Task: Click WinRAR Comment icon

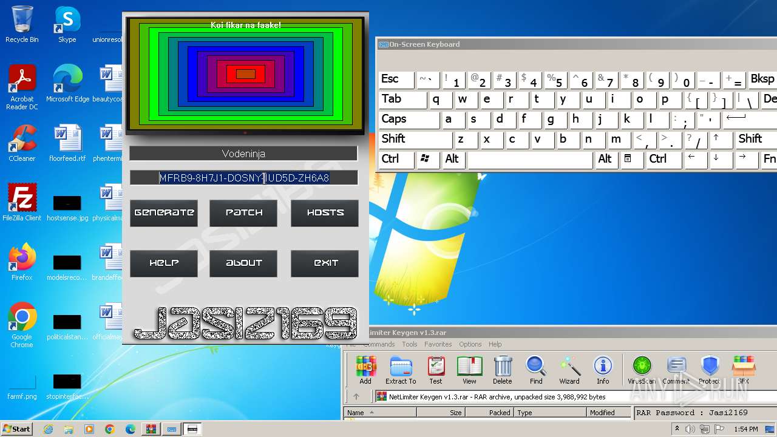Action: (x=676, y=370)
